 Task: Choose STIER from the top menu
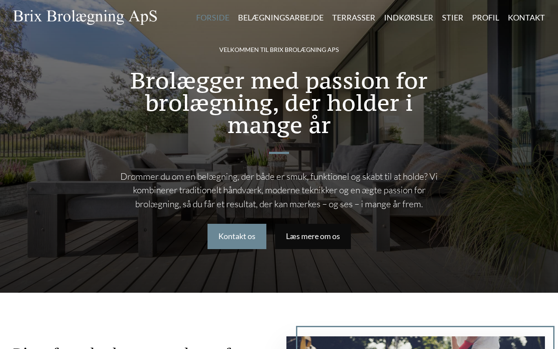point(453,17)
